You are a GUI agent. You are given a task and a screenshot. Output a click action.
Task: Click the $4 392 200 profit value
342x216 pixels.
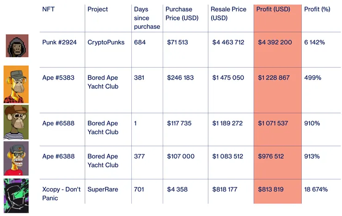(x=275, y=43)
